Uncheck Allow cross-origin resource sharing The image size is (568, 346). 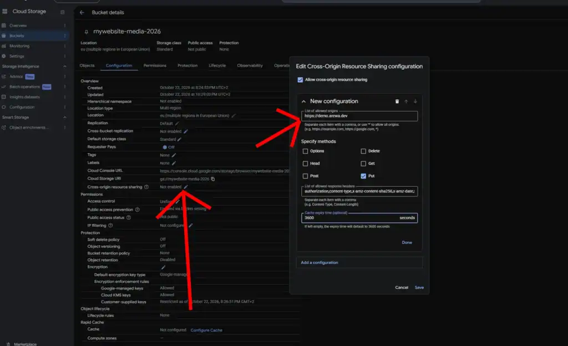click(x=300, y=80)
